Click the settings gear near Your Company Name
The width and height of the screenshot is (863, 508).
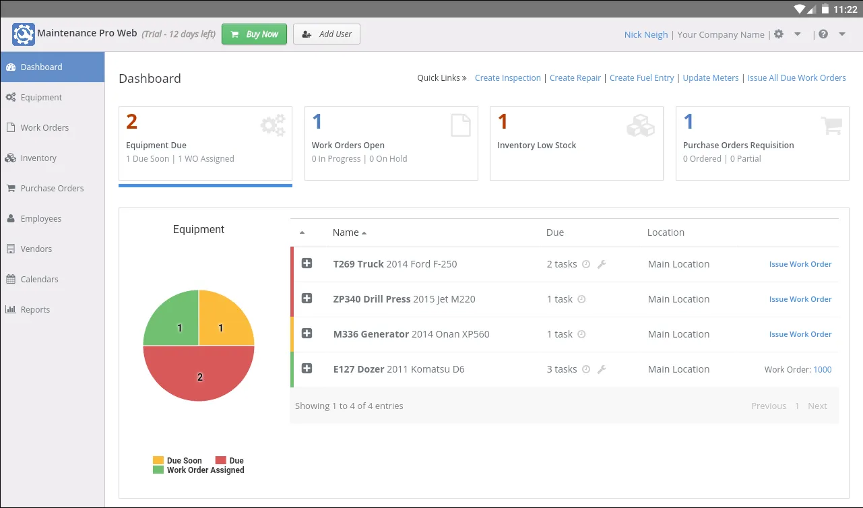779,33
